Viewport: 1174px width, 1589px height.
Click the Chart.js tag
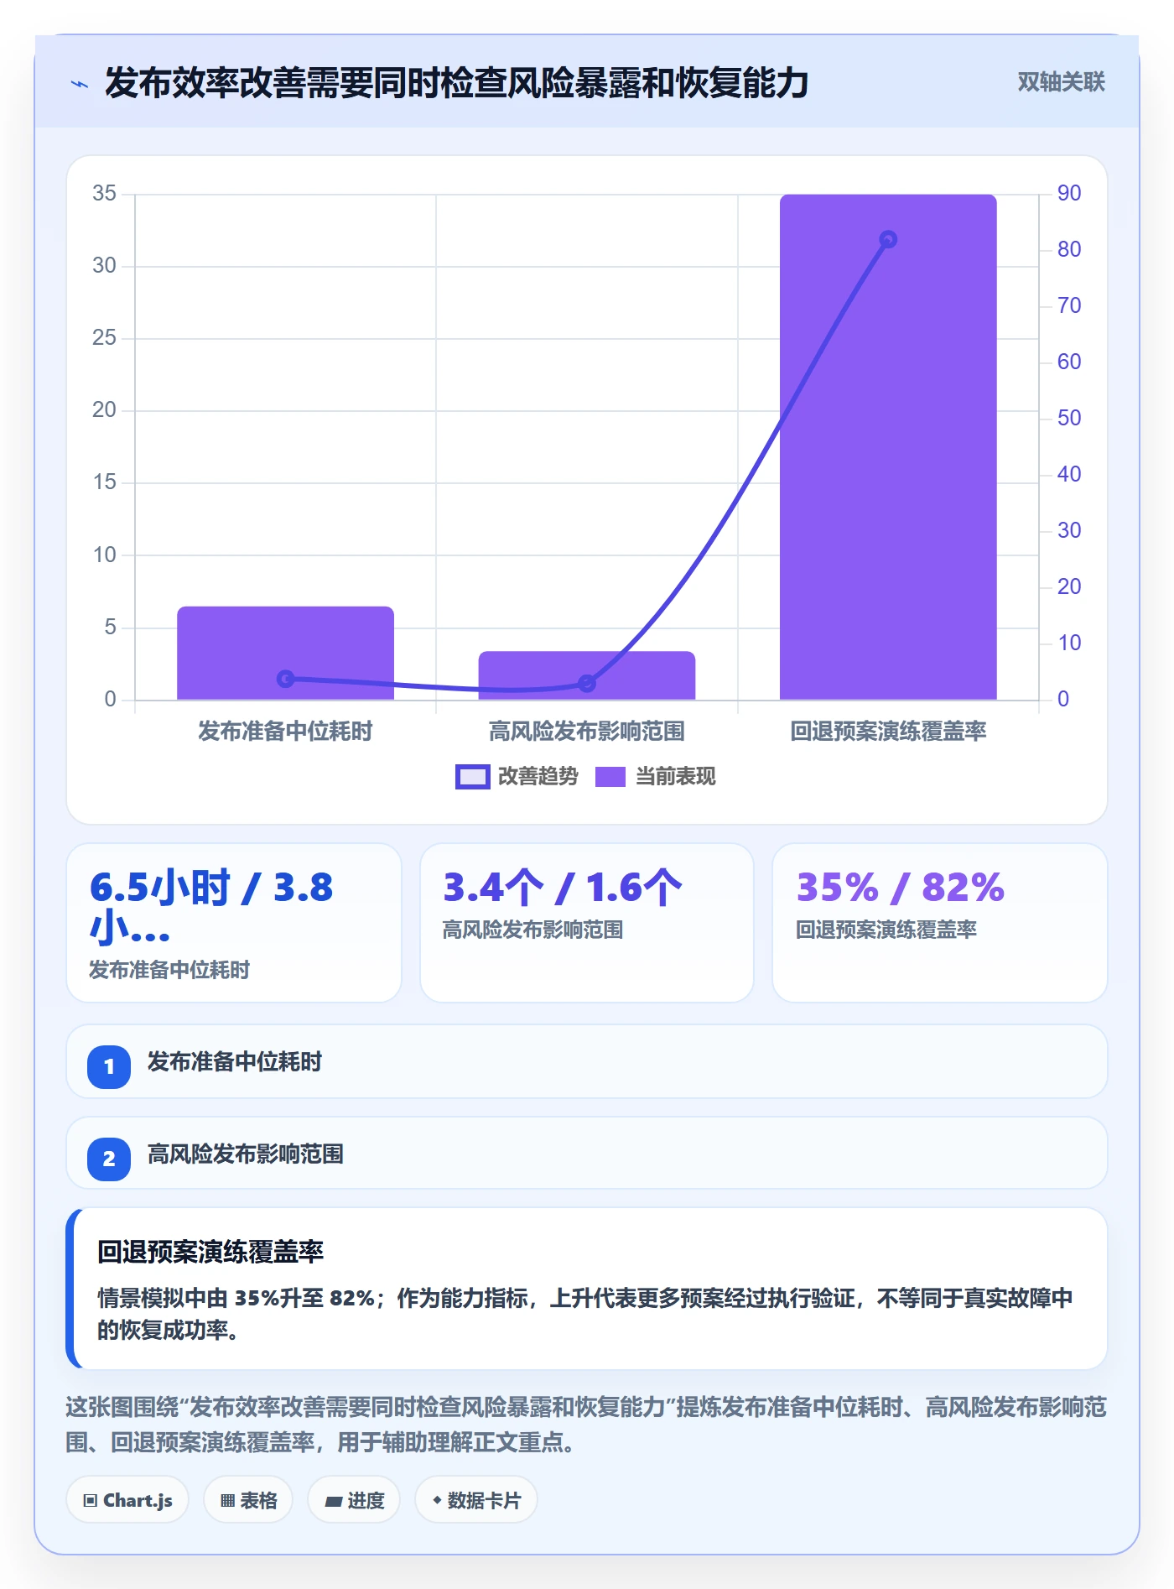pos(127,1500)
